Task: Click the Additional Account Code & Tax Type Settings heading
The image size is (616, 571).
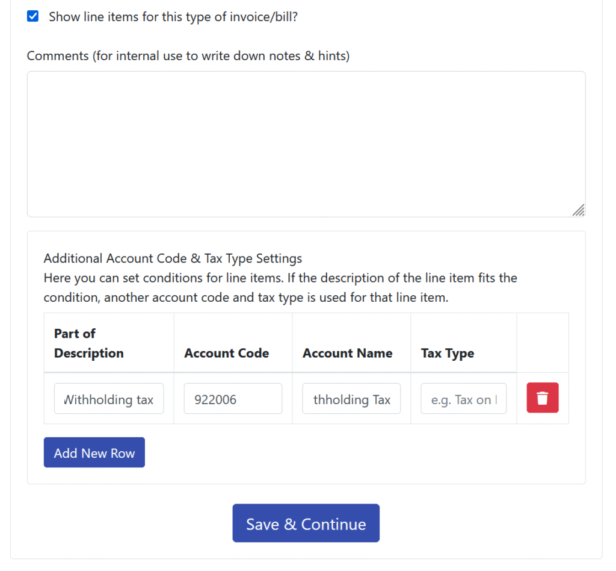Action: [x=173, y=258]
